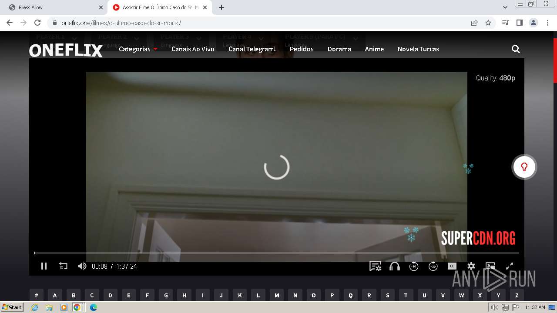The height and width of the screenshot is (313, 557).
Task: Filter titles by letter Z
Action: click(517, 295)
